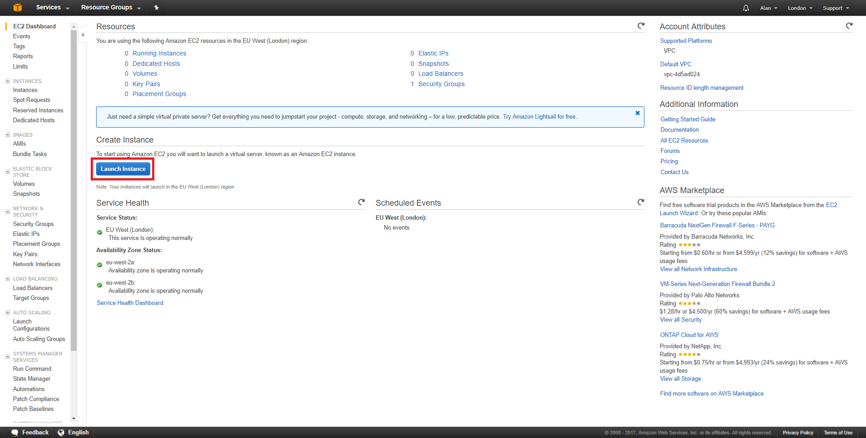Collapse the Auto Scaling section
Screen dimensions: 866x438
point(7,313)
